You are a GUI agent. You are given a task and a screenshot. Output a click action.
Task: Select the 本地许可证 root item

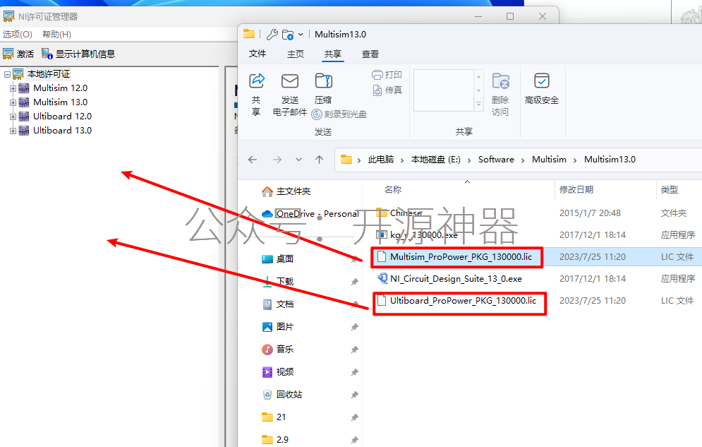tap(49, 74)
